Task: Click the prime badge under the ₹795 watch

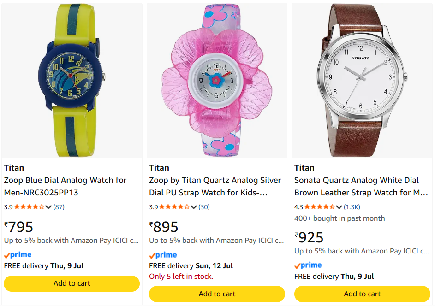Action: coord(18,255)
